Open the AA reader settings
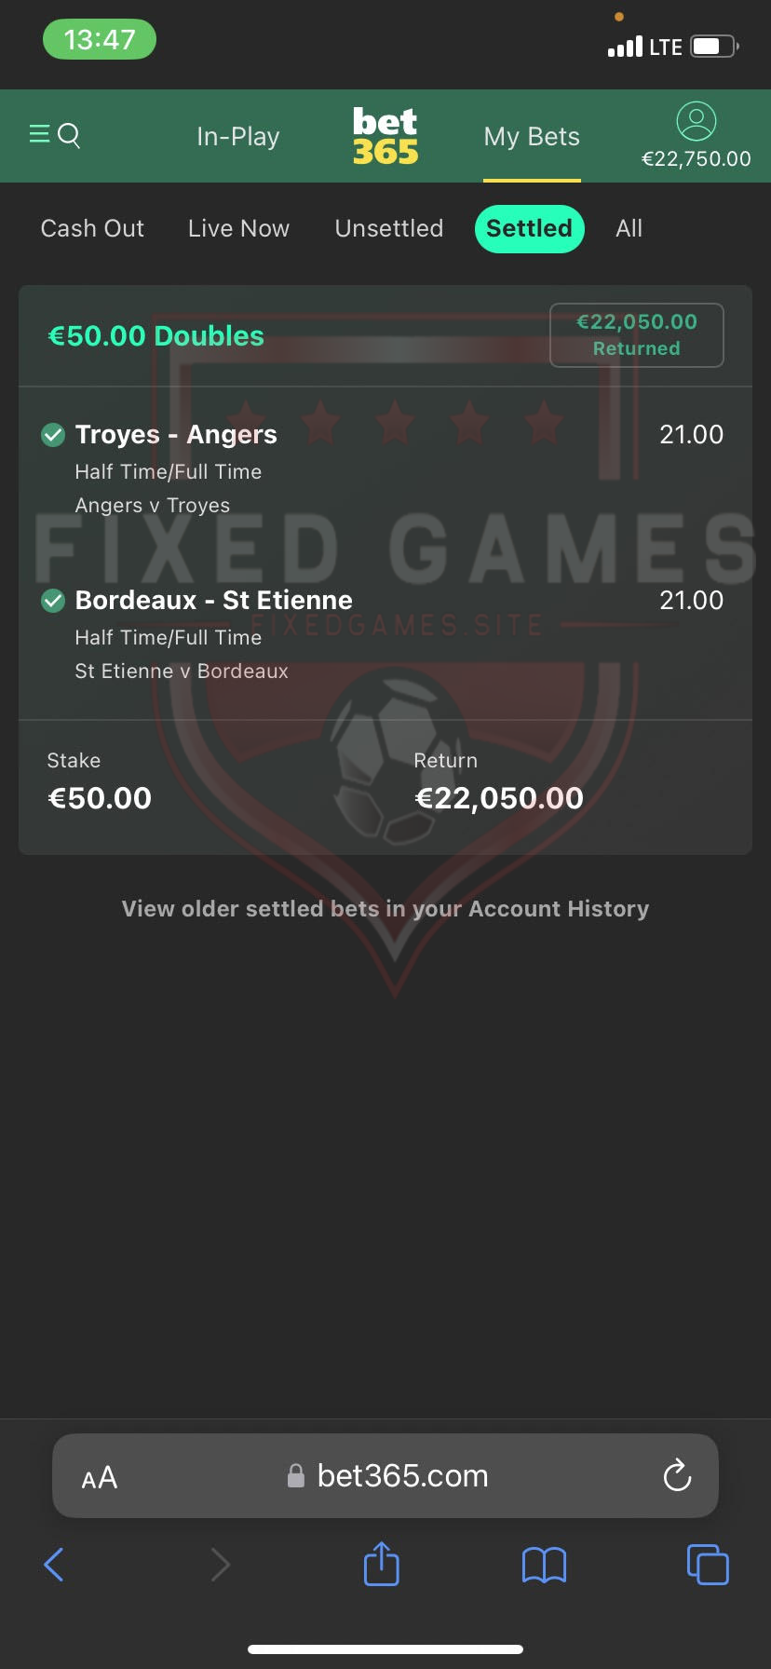Viewport: 771px width, 1669px height. (x=99, y=1477)
